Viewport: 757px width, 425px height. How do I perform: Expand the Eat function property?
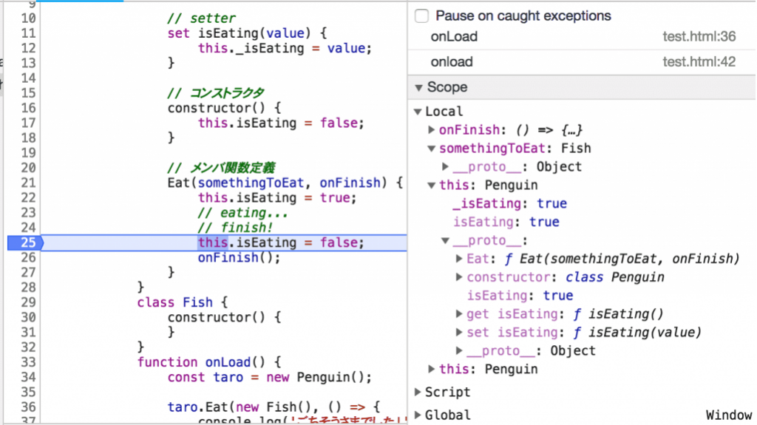click(459, 259)
